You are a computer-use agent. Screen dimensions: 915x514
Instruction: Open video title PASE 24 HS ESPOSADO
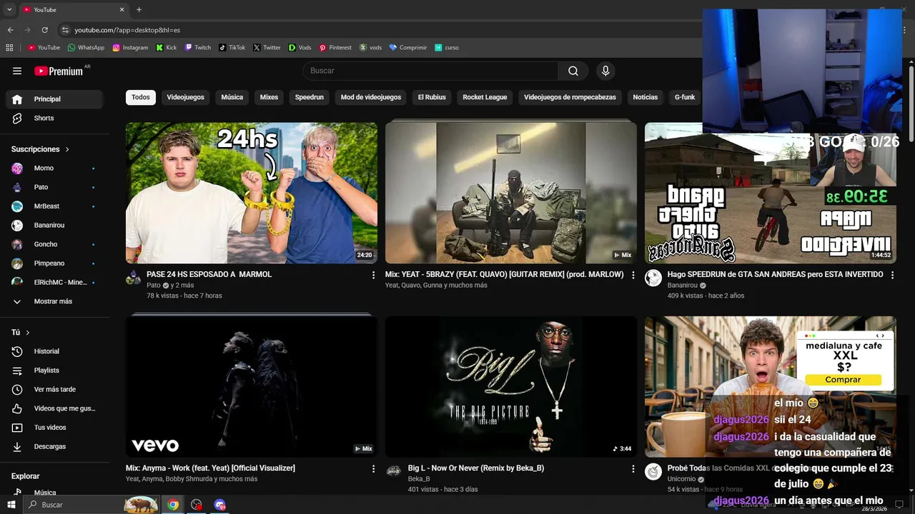209,274
